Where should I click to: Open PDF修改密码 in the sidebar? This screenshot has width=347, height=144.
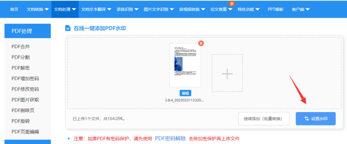pyautogui.click(x=25, y=89)
